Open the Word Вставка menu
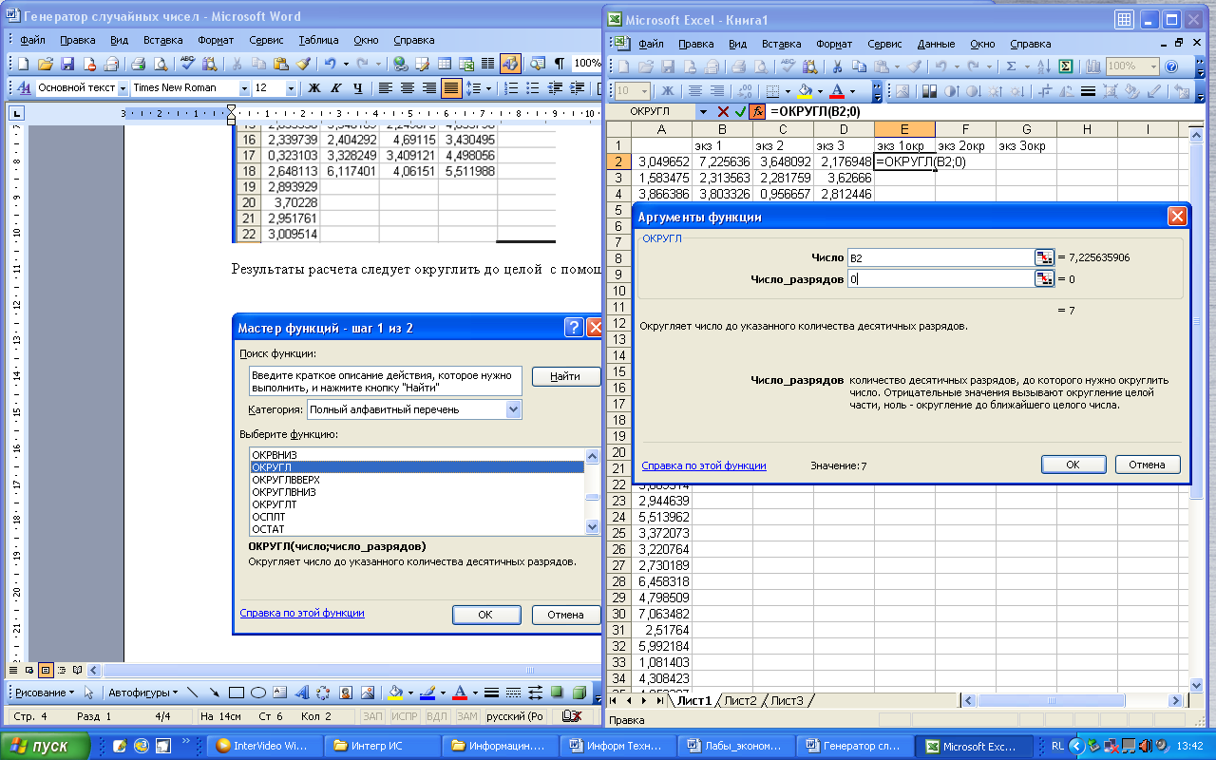Image resolution: width=1216 pixels, height=760 pixels. point(163,40)
